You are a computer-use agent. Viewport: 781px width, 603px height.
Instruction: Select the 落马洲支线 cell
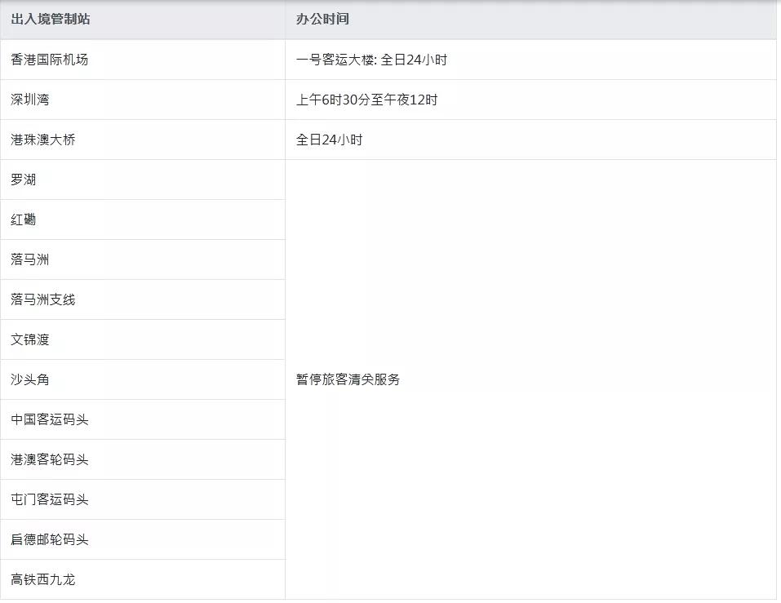pyautogui.click(x=43, y=299)
